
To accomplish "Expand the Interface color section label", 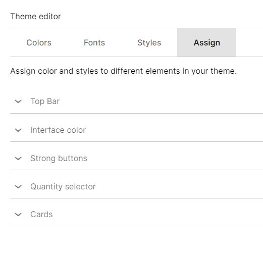I will click(x=58, y=130).
